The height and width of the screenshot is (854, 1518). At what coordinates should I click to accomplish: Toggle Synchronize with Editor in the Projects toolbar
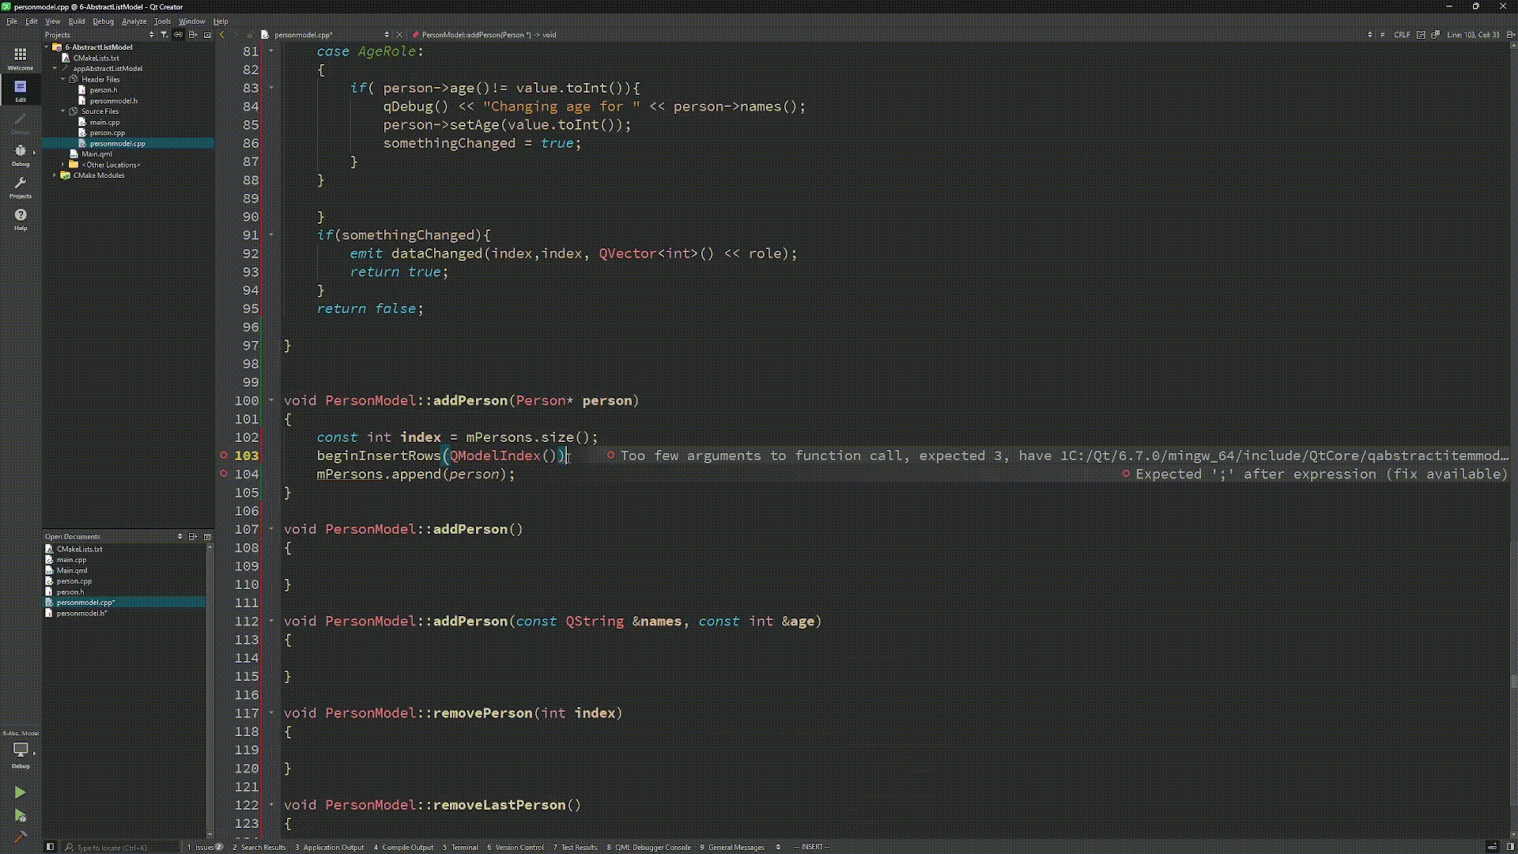tap(178, 35)
